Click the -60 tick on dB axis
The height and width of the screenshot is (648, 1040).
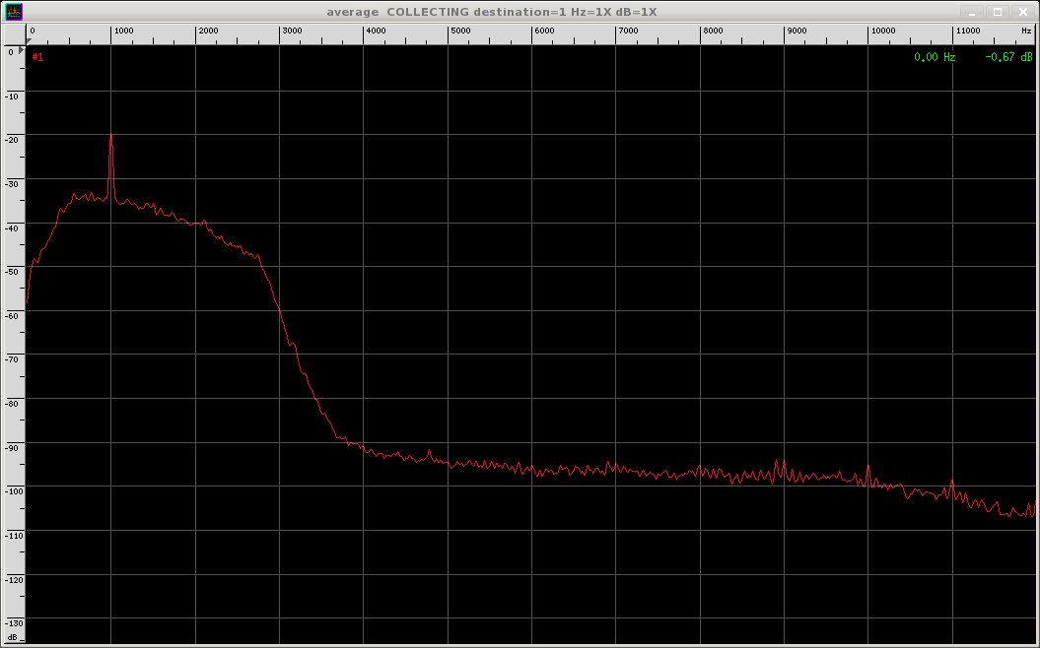coord(13,315)
